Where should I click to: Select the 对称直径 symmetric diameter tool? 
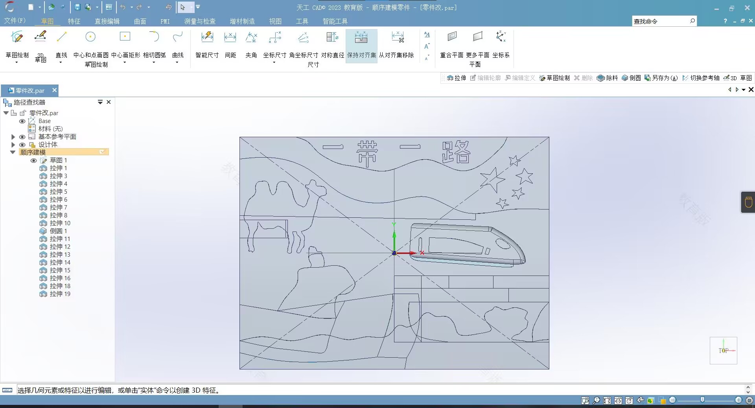pos(332,45)
